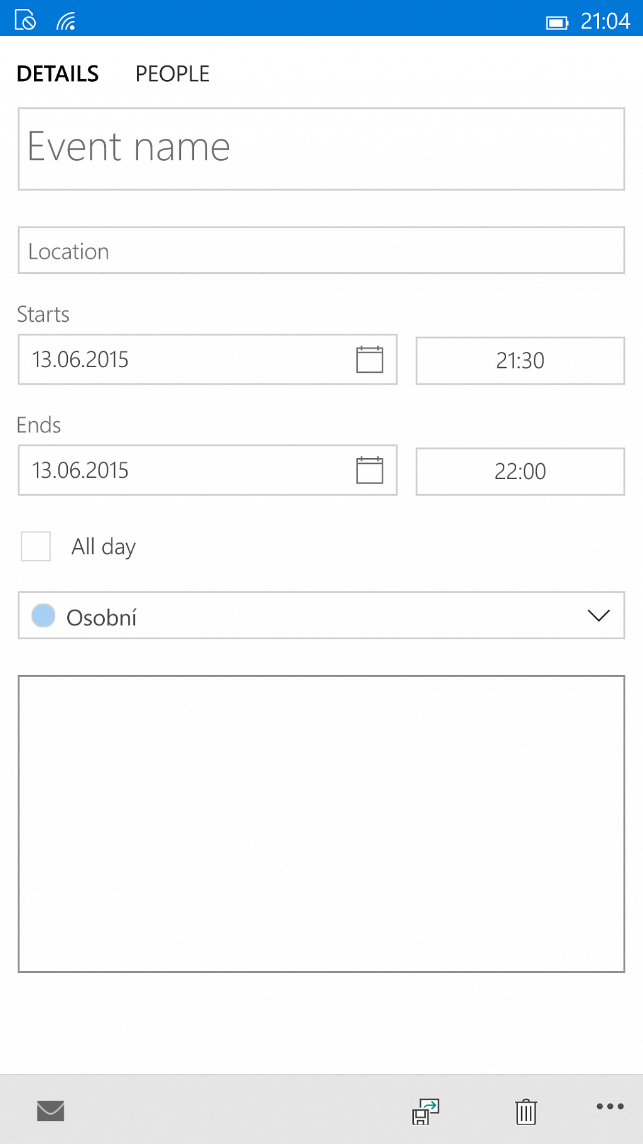
Task: Click the large notes description area
Action: tap(321, 824)
